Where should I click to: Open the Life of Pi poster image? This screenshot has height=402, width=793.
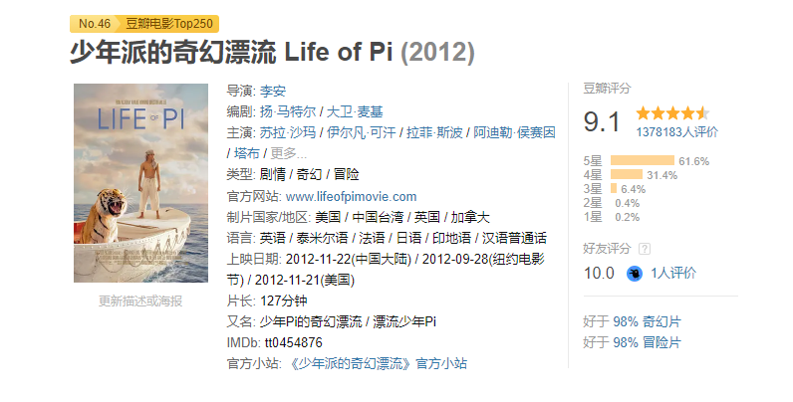[x=141, y=183]
